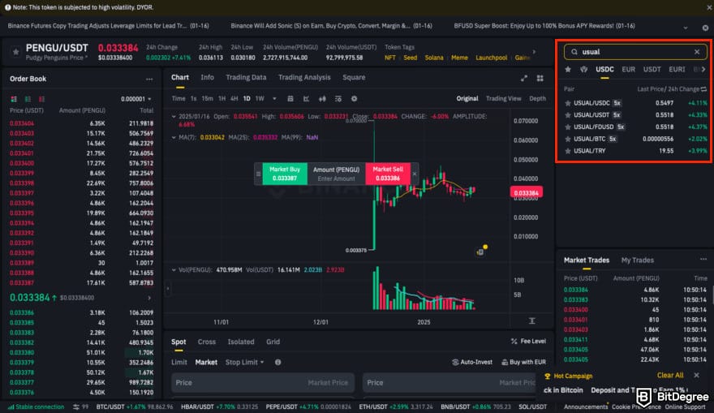Open the Auto-Invest option
This screenshot has width=714, height=413.
pyautogui.click(x=471, y=362)
